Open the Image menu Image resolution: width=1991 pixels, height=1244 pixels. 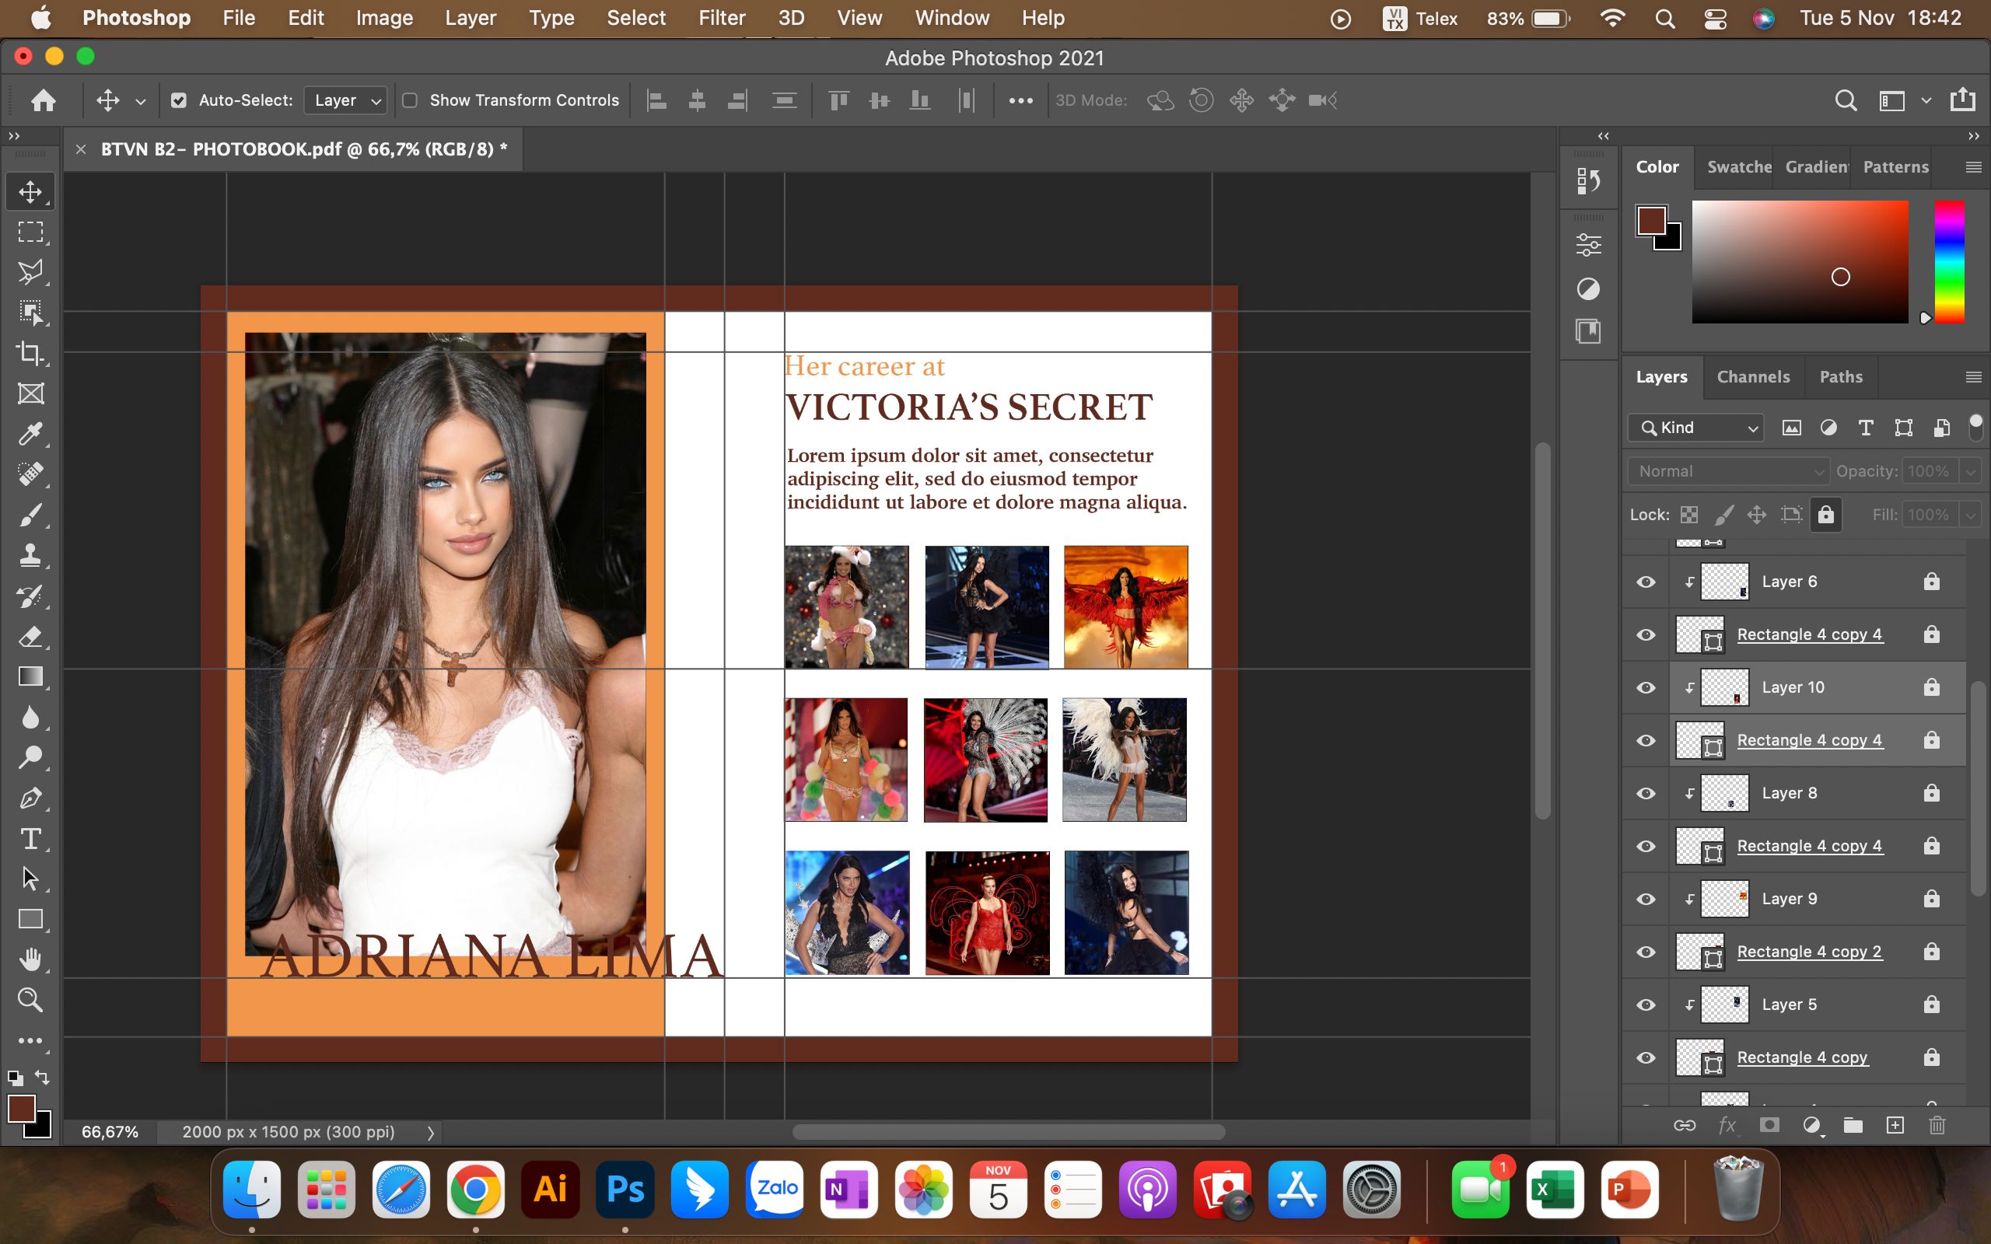[384, 18]
